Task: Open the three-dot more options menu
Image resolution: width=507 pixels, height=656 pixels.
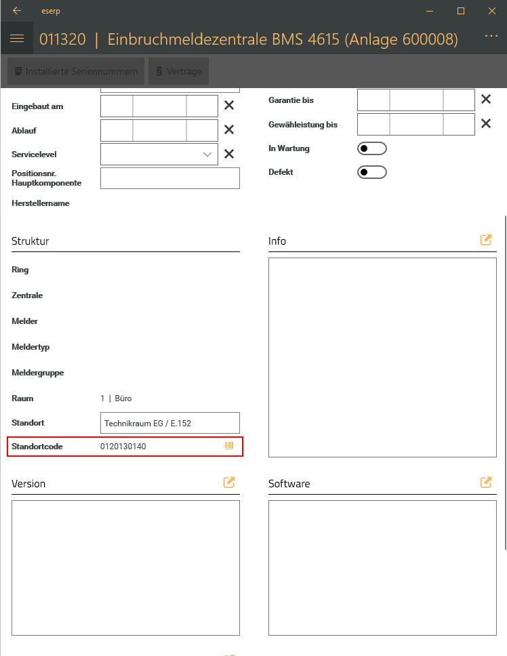Action: (491, 37)
